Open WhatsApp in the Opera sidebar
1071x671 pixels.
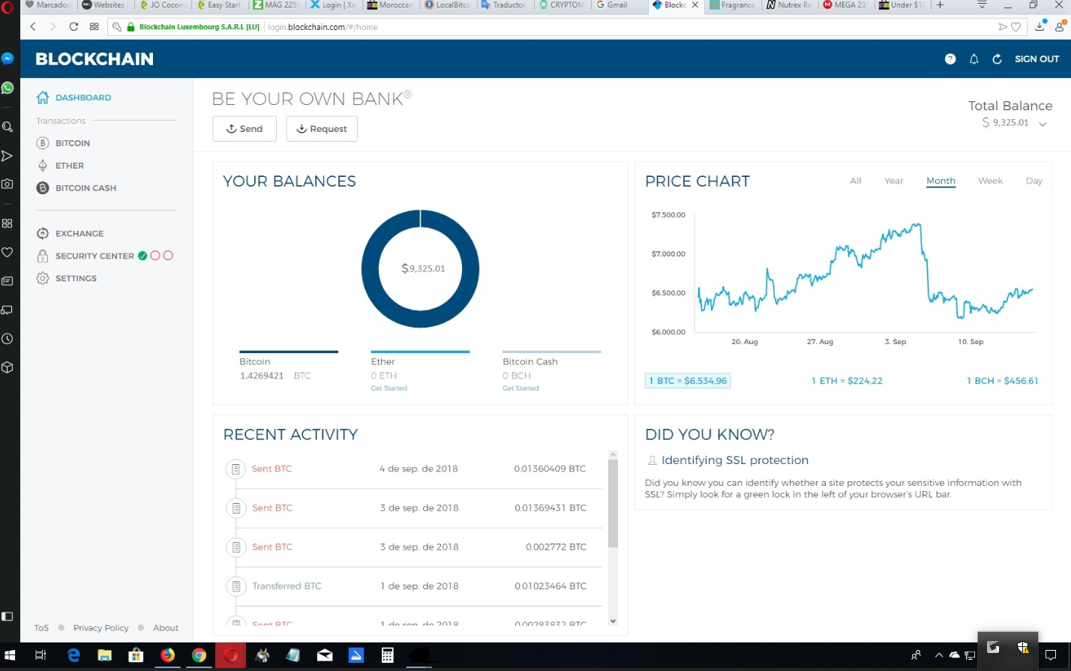coord(7,88)
